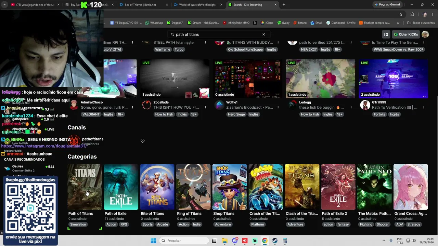The height and width of the screenshot is (246, 438).
Task: Open Zocallade's live stream thumbnail
Action: [x=175, y=79]
